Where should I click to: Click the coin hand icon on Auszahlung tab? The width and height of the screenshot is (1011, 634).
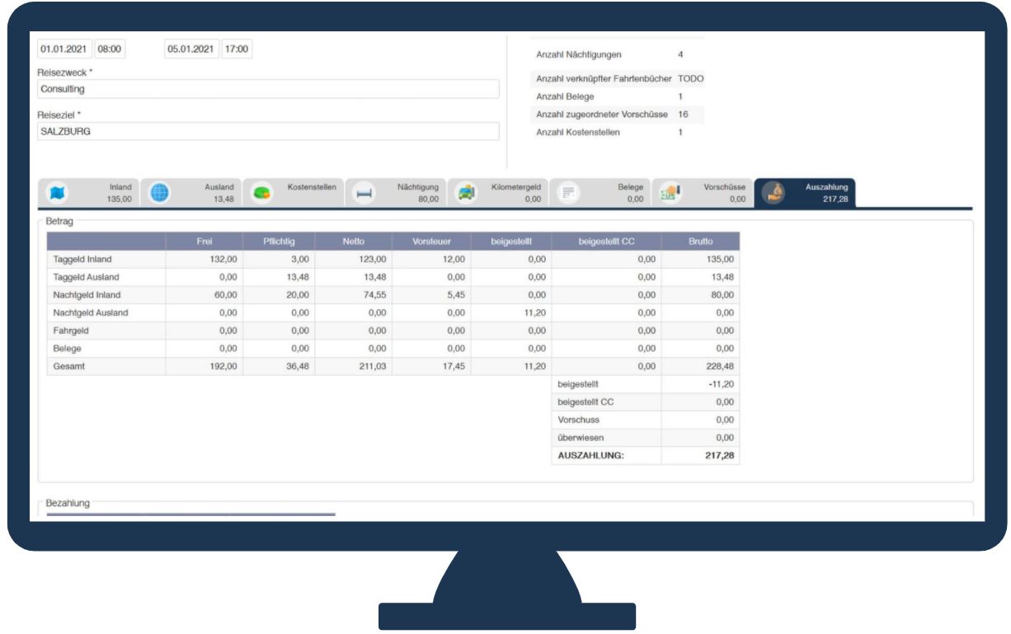pos(774,193)
